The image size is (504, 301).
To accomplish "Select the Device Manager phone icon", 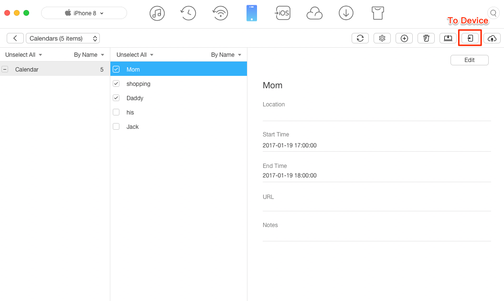I will coord(252,13).
